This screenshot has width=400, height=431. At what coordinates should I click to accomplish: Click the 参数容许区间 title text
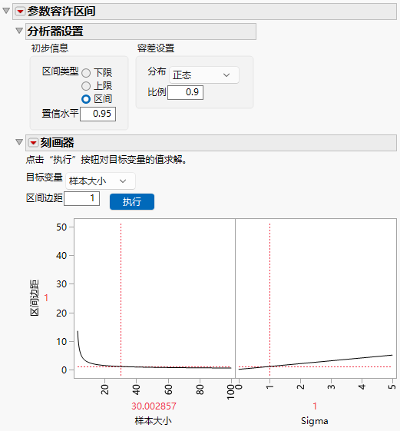click(x=61, y=12)
